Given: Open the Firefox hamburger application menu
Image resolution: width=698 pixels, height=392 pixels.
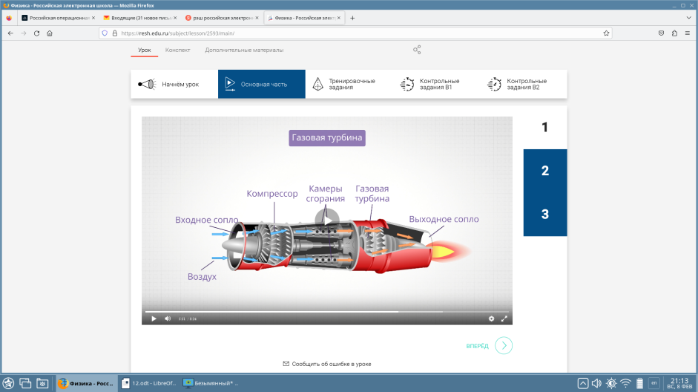Looking at the screenshot, I should (x=688, y=33).
